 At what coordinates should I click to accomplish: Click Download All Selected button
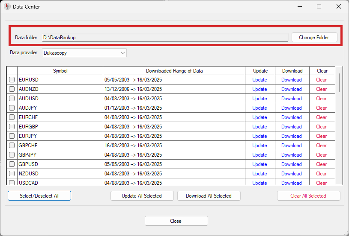209,195
